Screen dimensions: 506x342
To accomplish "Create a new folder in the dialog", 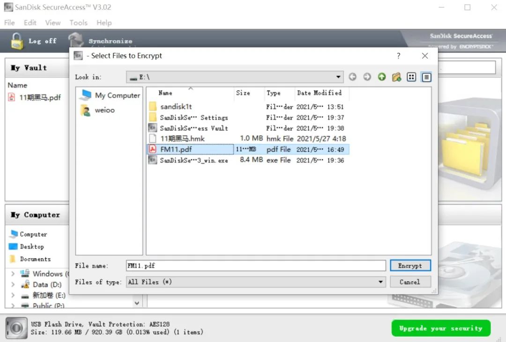I will coord(397,77).
